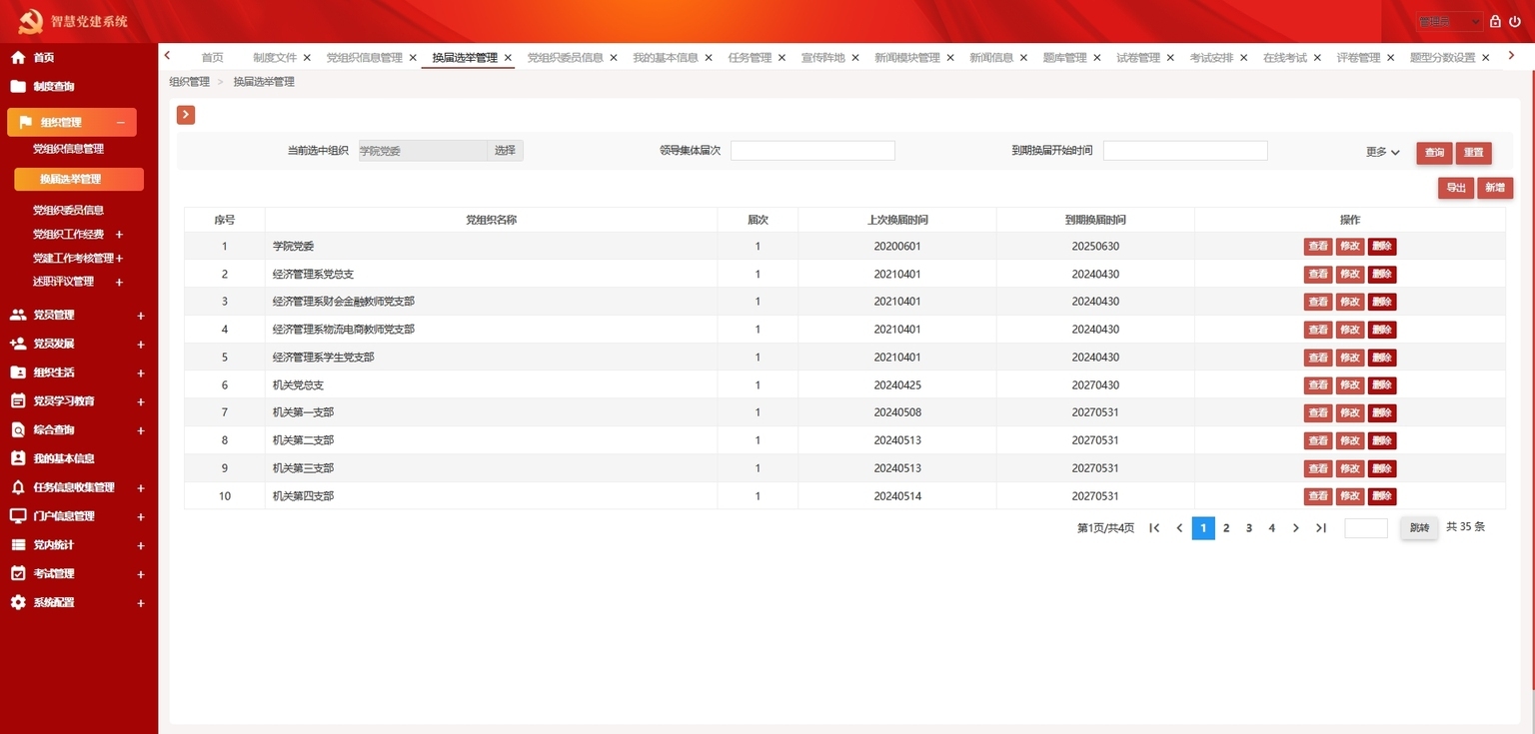
Task: Close the 宣传阵地 tab
Action: (x=855, y=58)
